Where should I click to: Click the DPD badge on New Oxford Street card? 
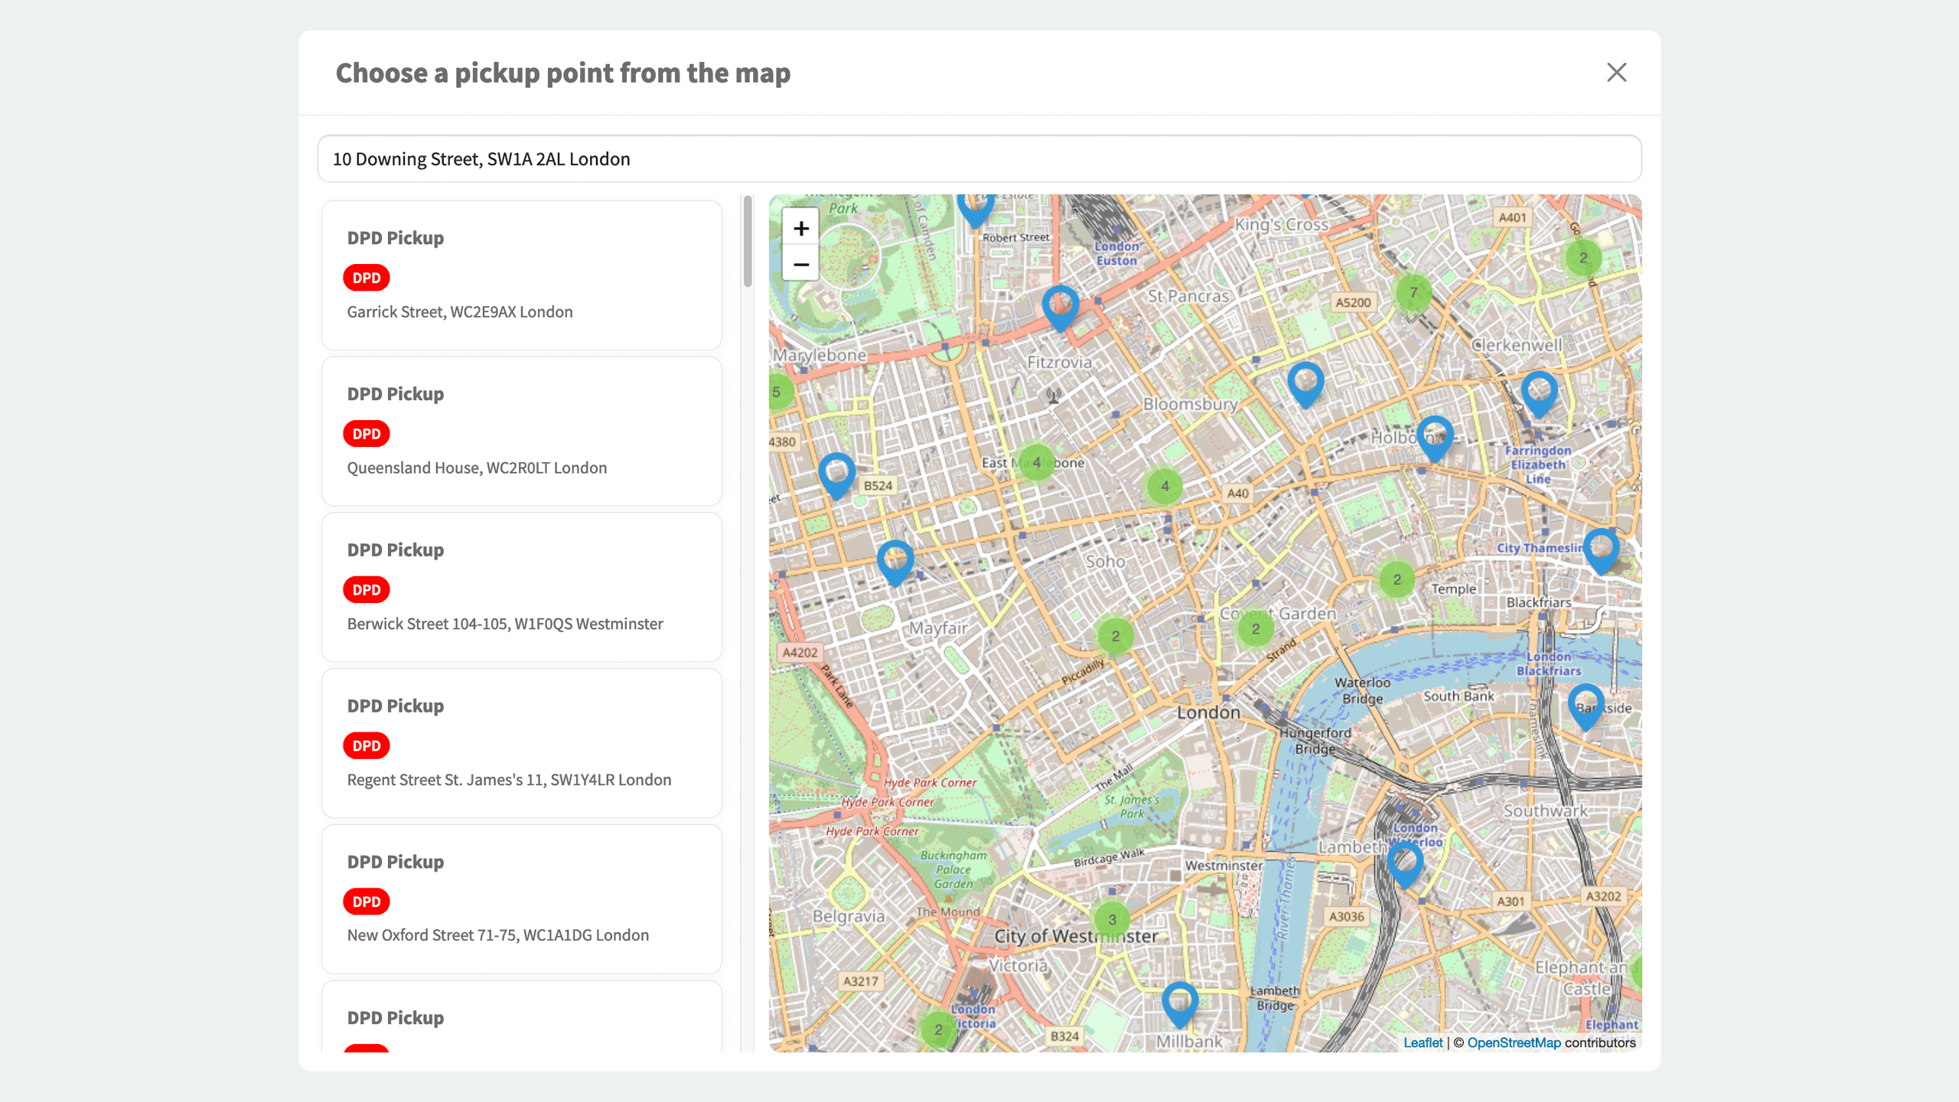[x=366, y=901]
